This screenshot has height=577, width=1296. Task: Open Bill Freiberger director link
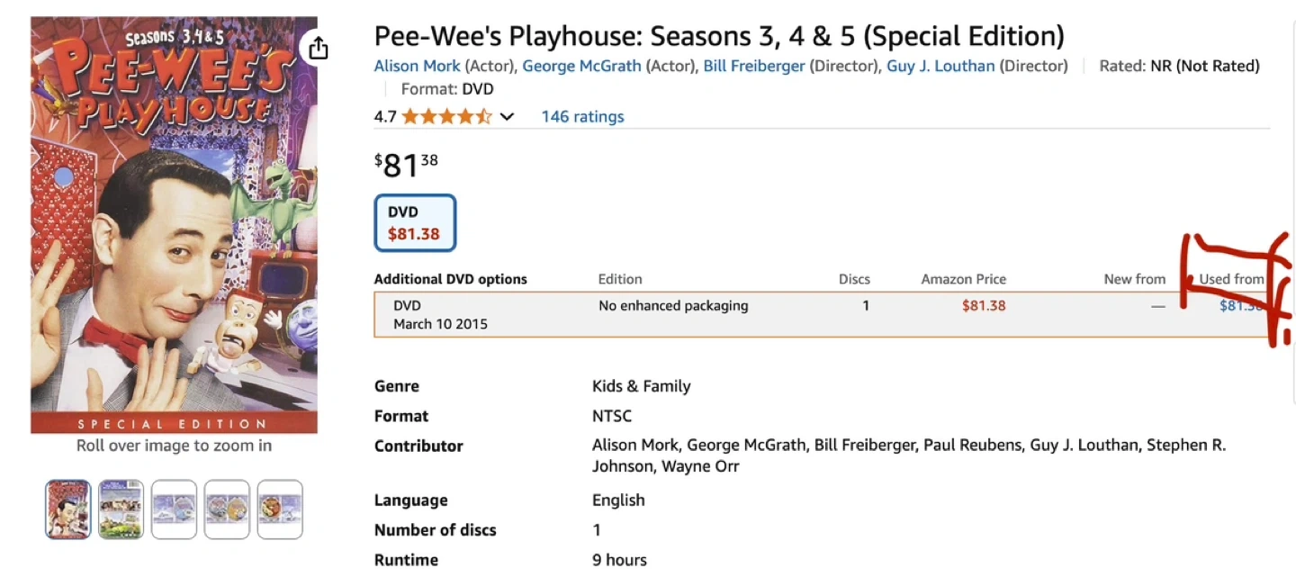coord(754,66)
